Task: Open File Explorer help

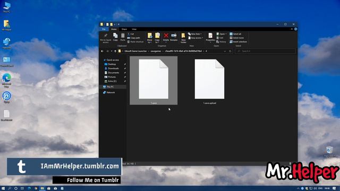Action: 295,29
